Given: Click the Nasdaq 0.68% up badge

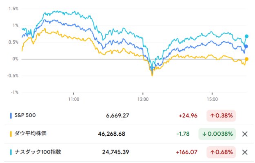Looking at the screenshot, I should point(222,152).
